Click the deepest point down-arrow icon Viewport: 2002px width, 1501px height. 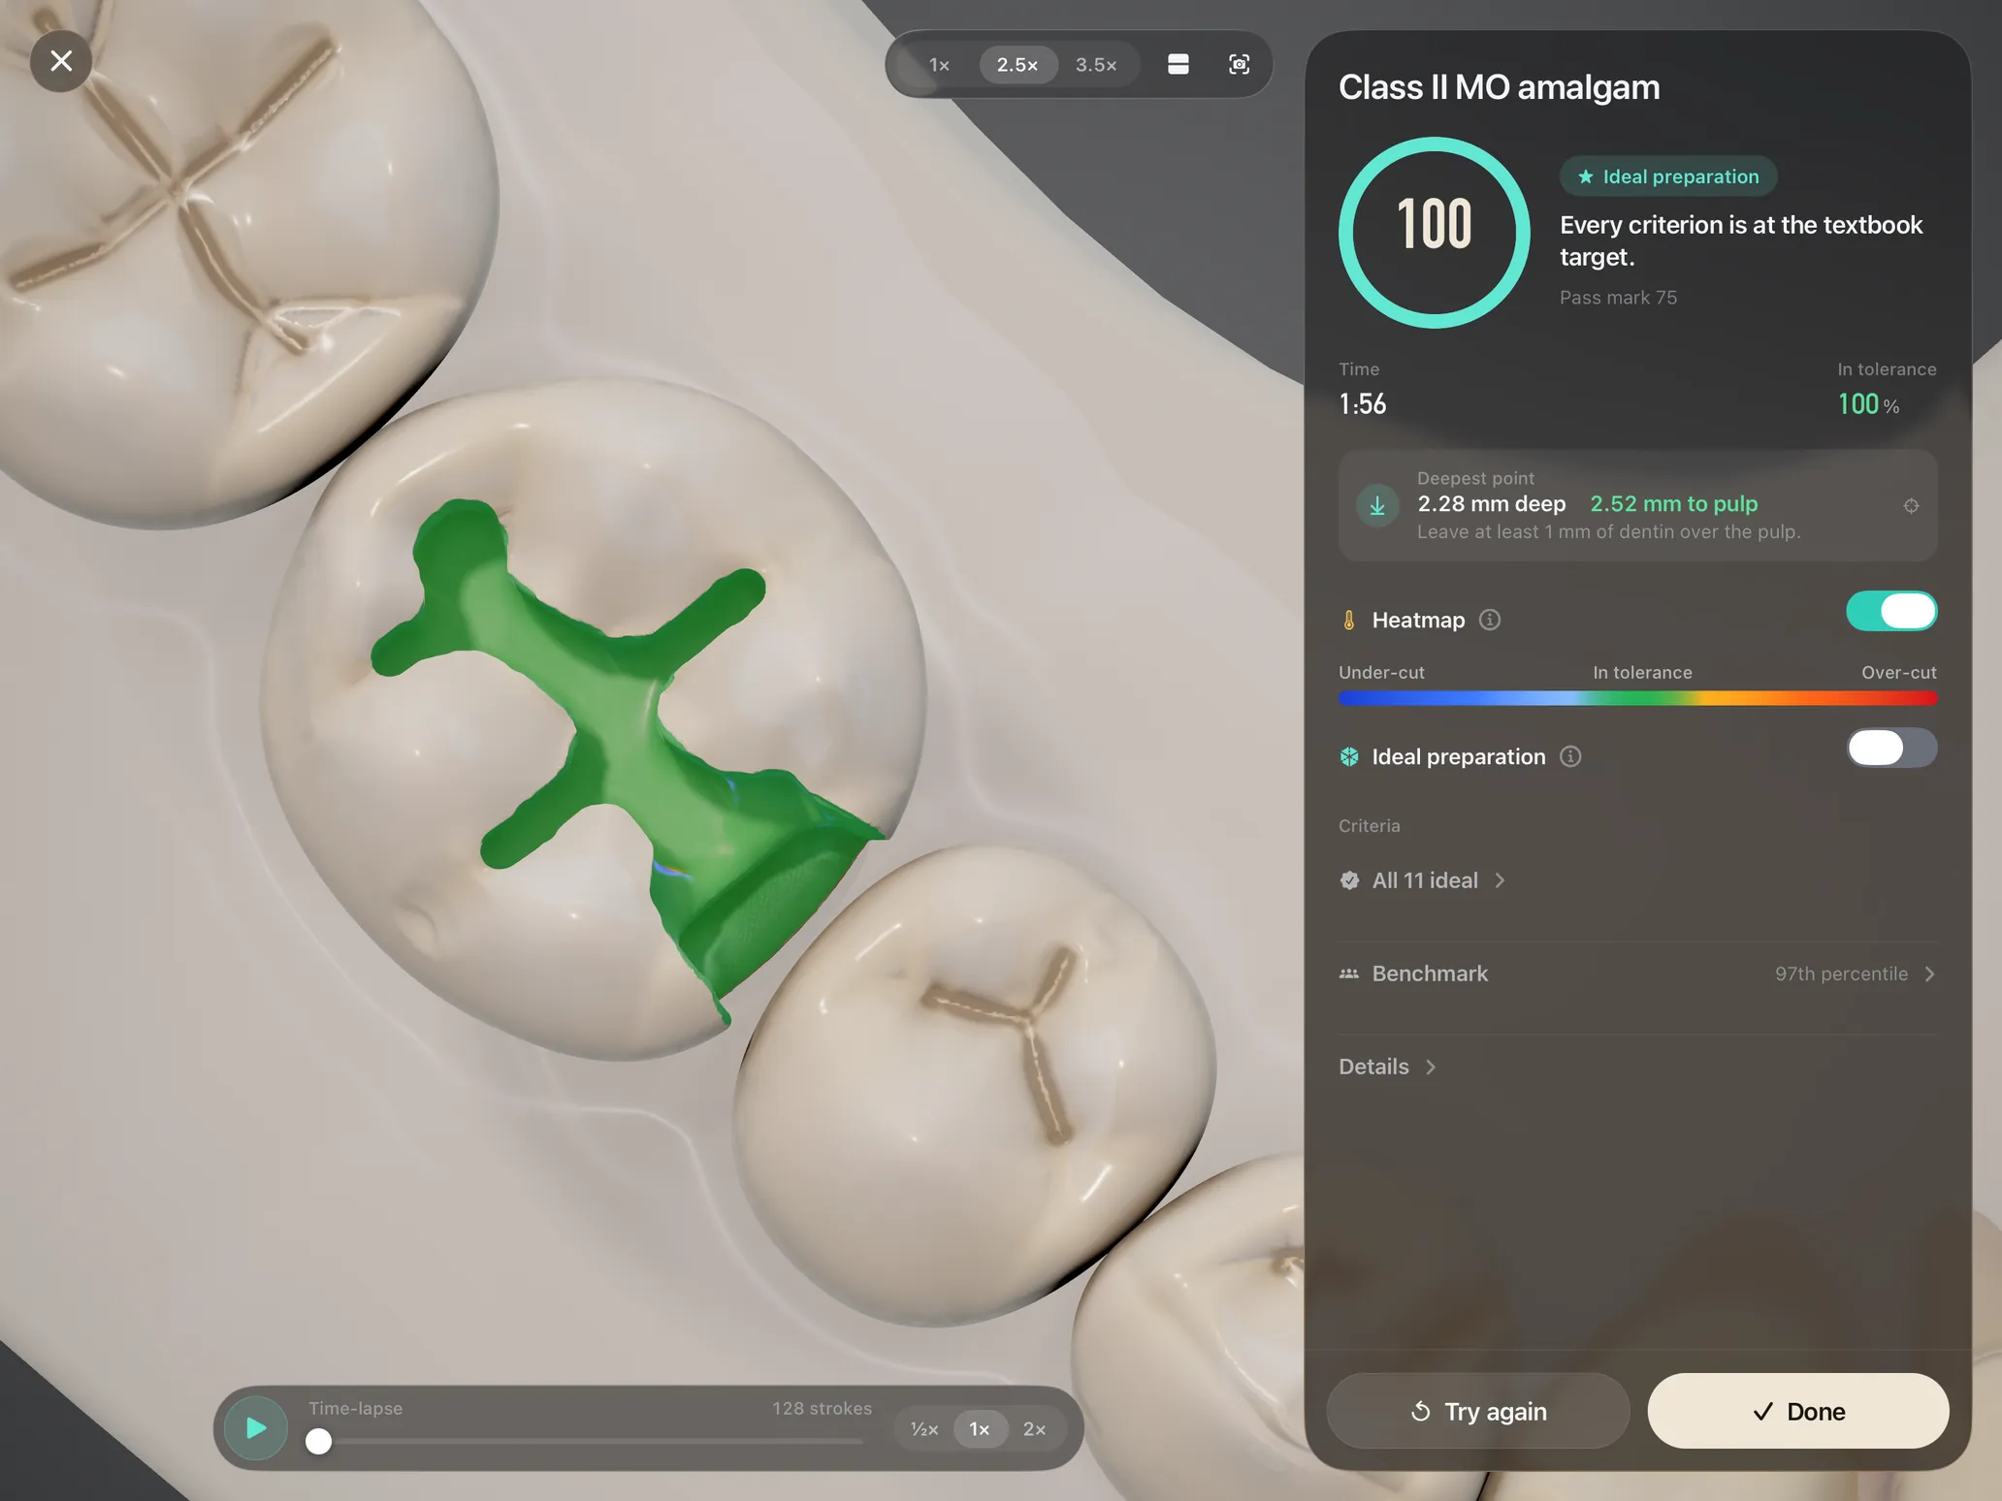pyautogui.click(x=1376, y=505)
